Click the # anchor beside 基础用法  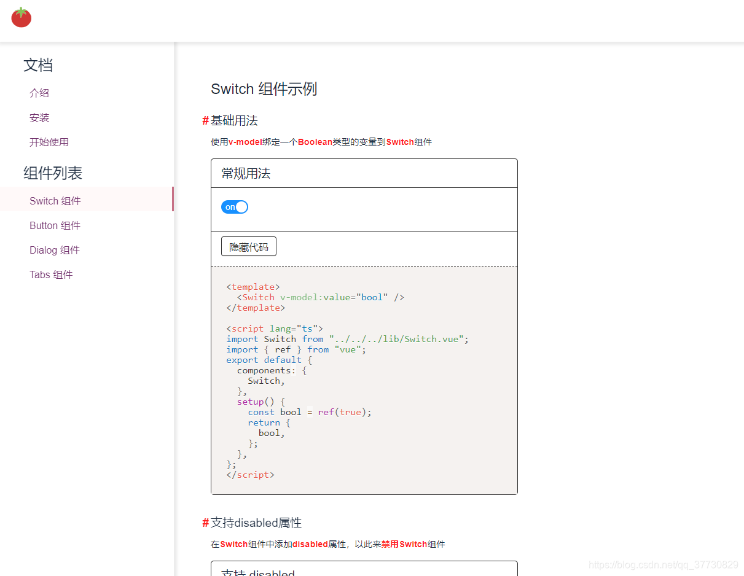[x=205, y=121]
